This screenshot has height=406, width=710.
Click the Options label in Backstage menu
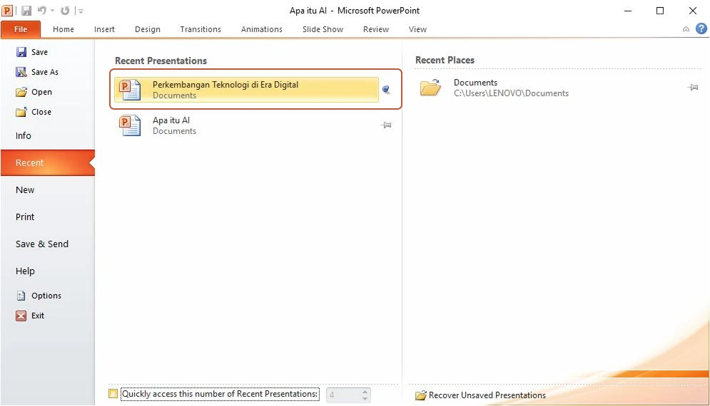(x=46, y=296)
